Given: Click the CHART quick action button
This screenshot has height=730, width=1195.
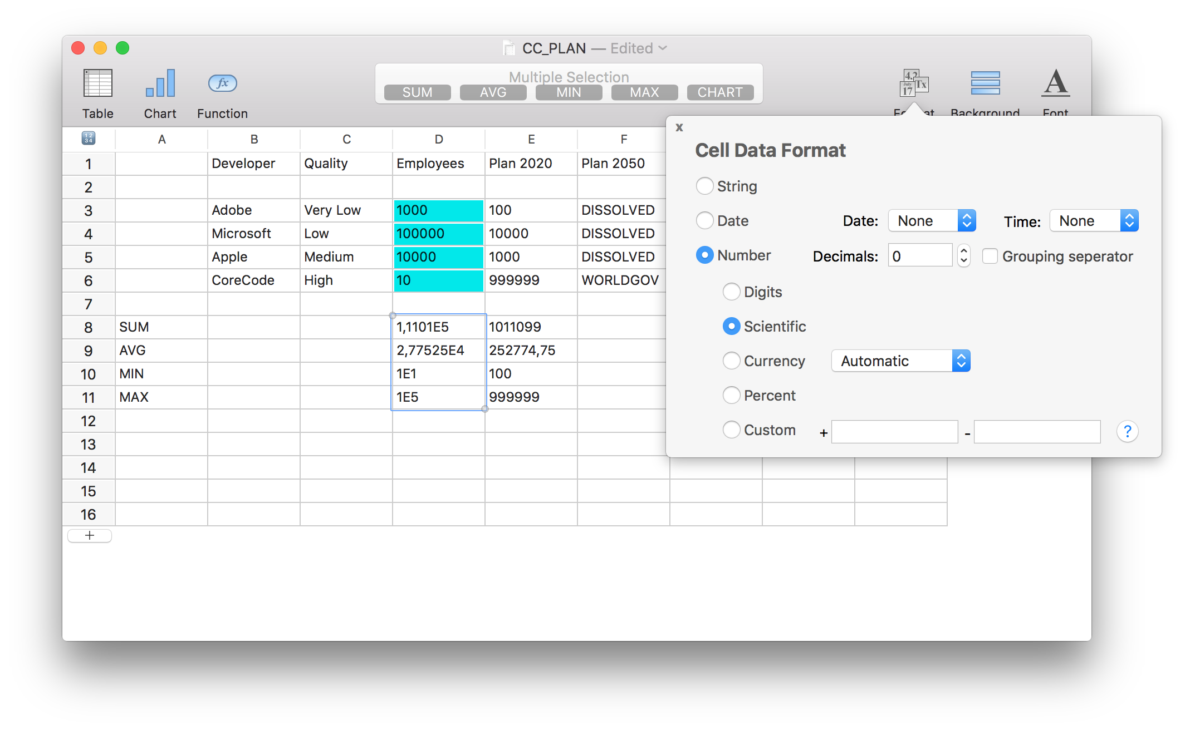Looking at the screenshot, I should [719, 92].
